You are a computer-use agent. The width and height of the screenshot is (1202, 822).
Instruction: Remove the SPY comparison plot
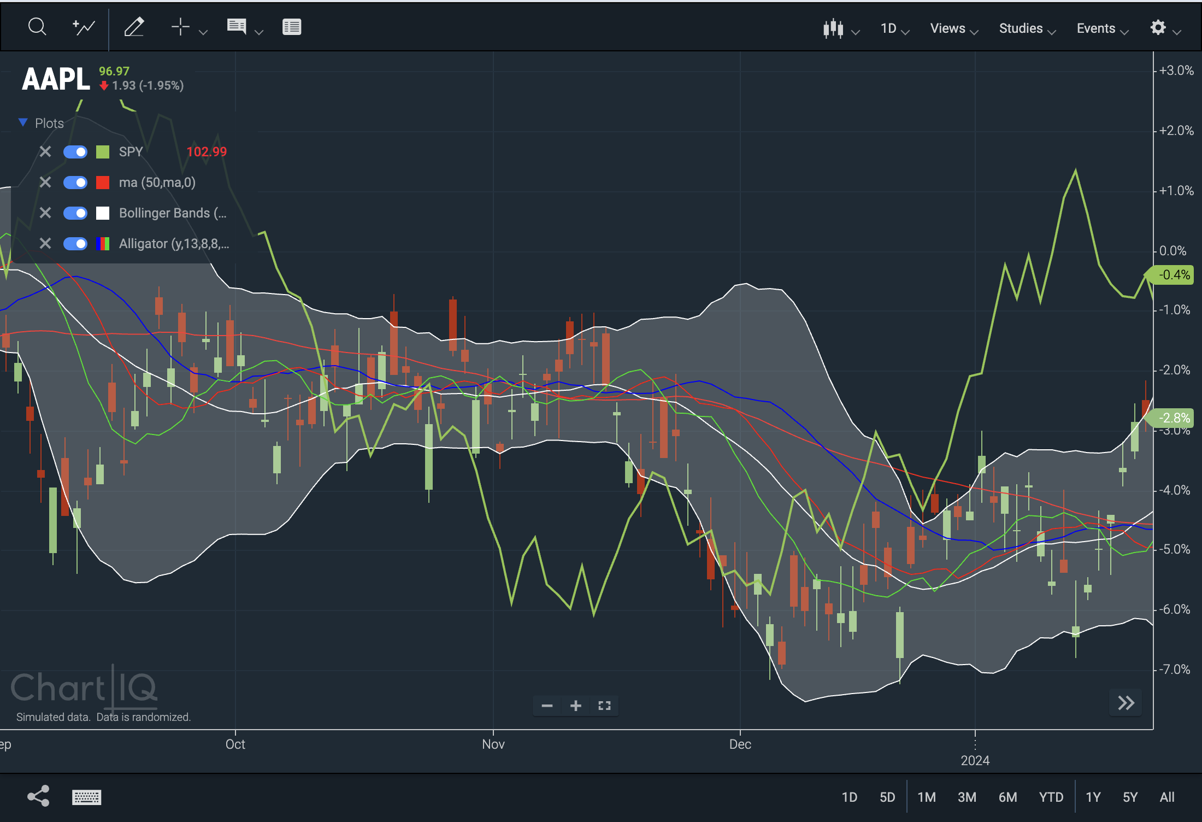coord(45,151)
